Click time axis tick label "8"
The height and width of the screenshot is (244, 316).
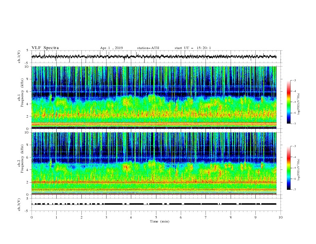point(231,217)
